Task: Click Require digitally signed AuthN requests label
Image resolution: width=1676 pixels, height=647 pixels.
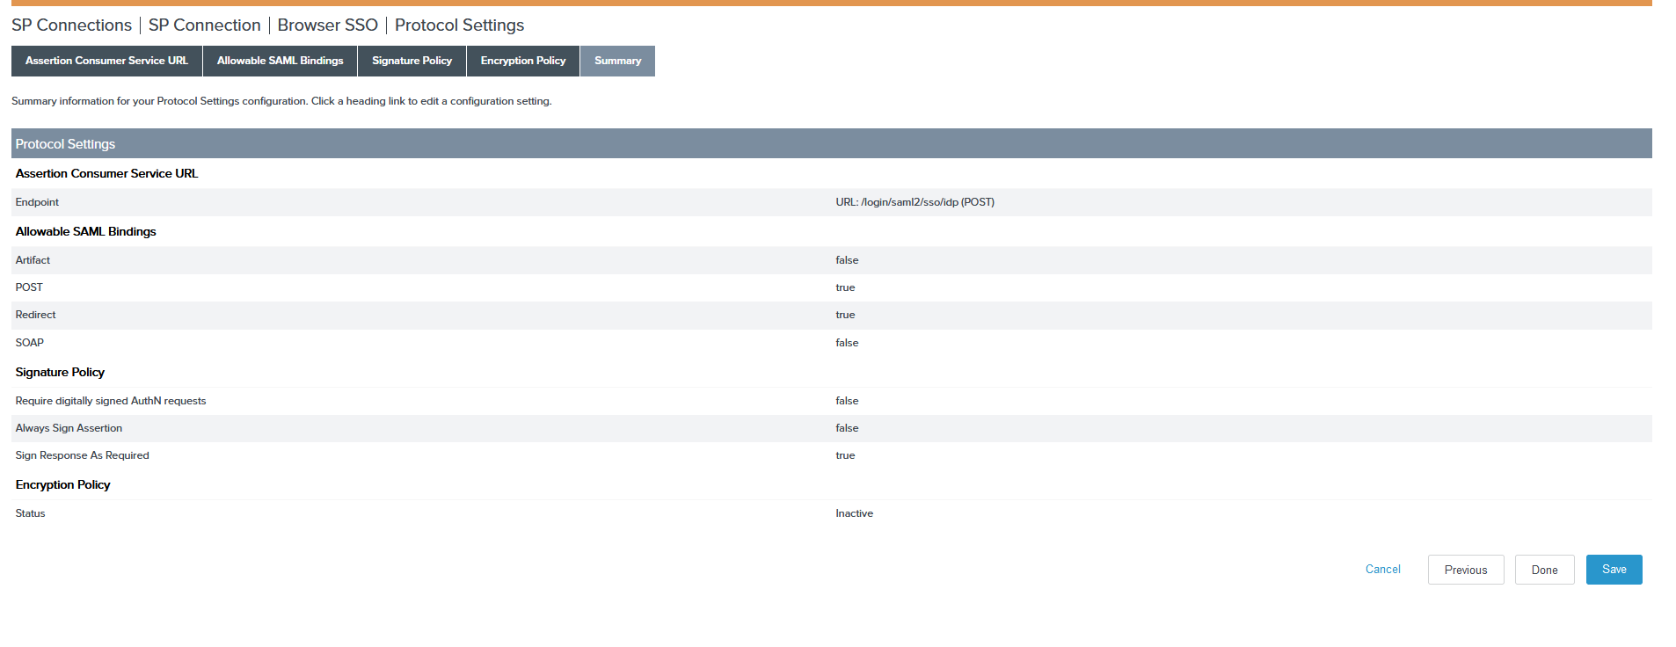Action: click(111, 401)
